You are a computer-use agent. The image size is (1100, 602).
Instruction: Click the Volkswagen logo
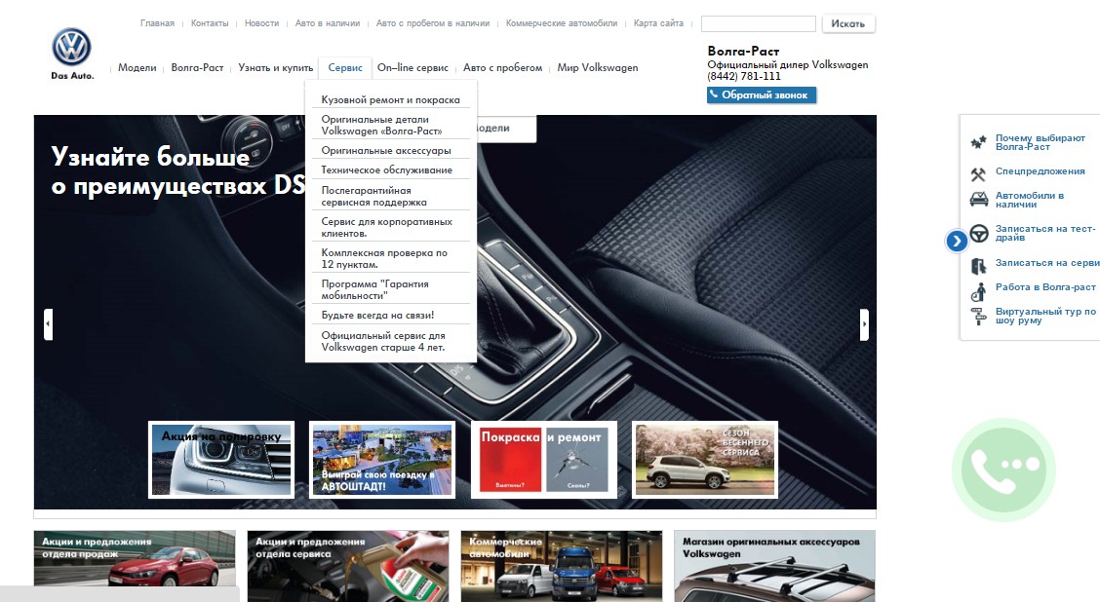coord(71,48)
